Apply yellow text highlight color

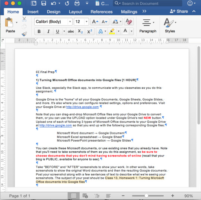[112, 31]
